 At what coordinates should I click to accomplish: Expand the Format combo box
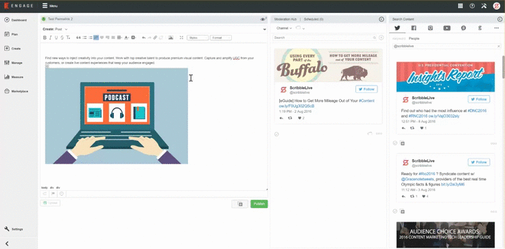(221, 38)
